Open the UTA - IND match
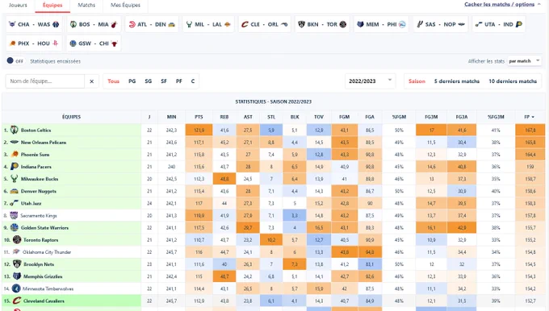This screenshot has width=549, height=311. (x=499, y=24)
